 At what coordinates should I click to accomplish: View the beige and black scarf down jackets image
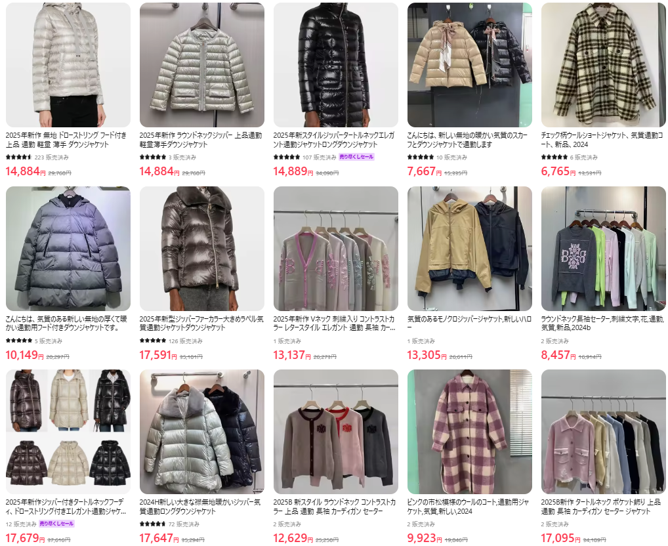click(x=469, y=65)
